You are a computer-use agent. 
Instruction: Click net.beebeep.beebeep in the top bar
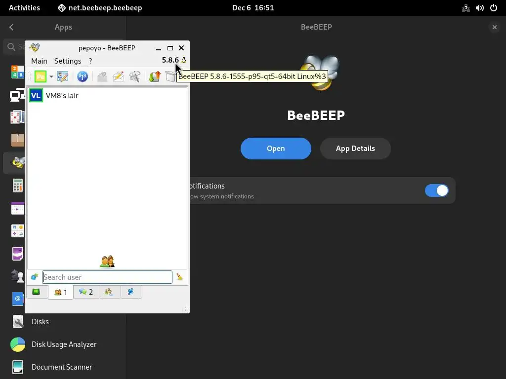(x=100, y=8)
